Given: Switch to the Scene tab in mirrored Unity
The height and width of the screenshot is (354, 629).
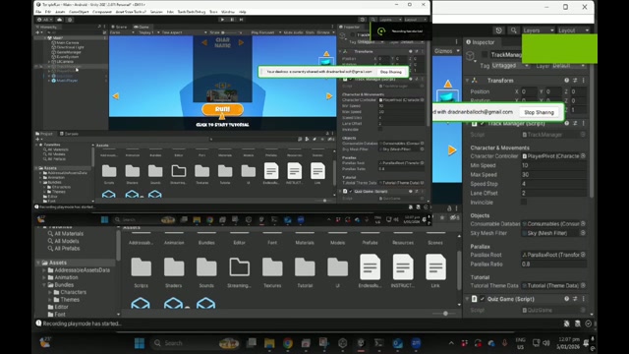Looking at the screenshot, I should [x=119, y=27].
